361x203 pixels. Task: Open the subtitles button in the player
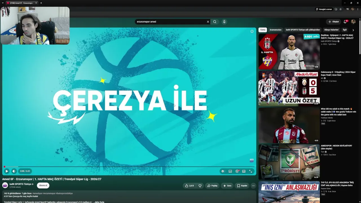click(x=230, y=171)
